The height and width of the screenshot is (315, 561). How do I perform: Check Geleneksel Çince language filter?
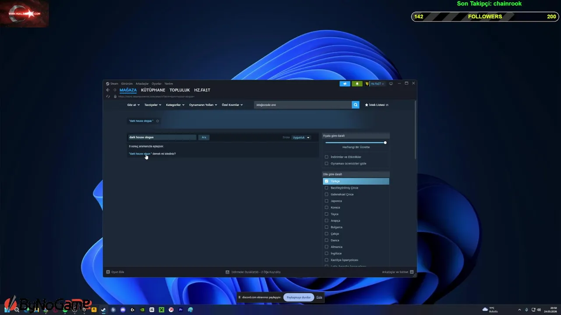point(327,194)
